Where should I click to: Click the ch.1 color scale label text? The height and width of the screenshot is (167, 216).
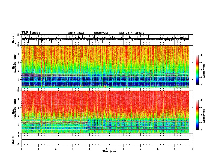[x=204, y=71]
